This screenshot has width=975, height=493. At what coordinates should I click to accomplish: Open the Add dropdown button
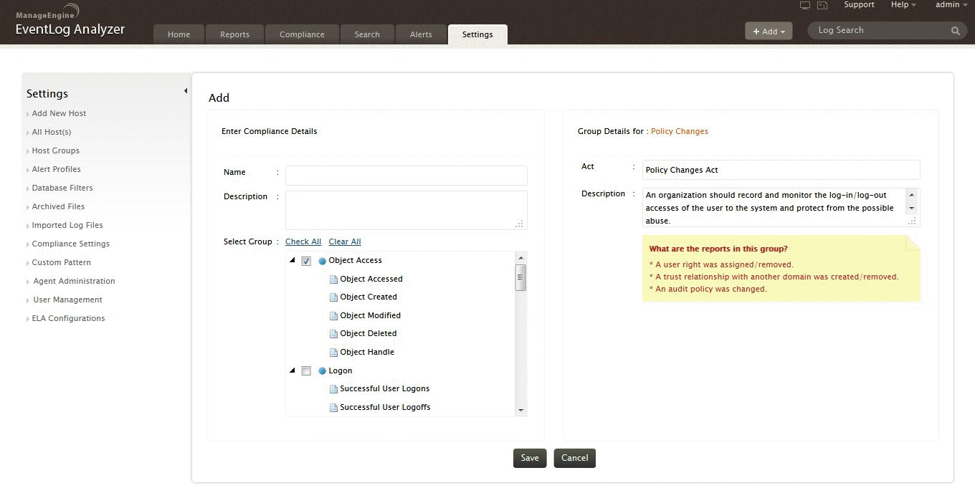click(769, 32)
